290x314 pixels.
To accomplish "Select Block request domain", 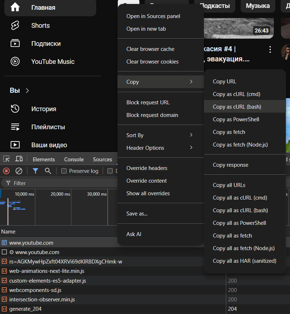I will pos(161,115).
